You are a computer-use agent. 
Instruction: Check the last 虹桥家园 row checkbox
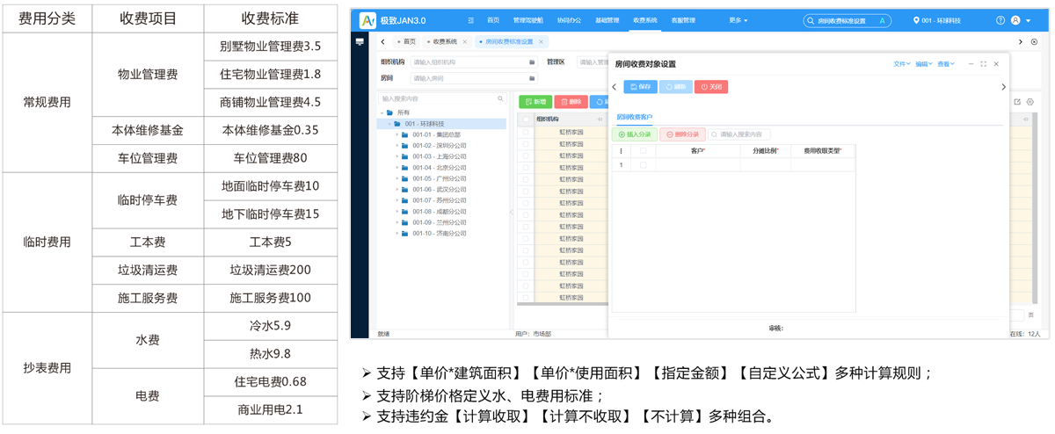pos(526,298)
